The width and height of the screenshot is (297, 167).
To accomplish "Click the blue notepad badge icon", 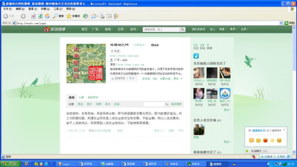I will 196,56.
